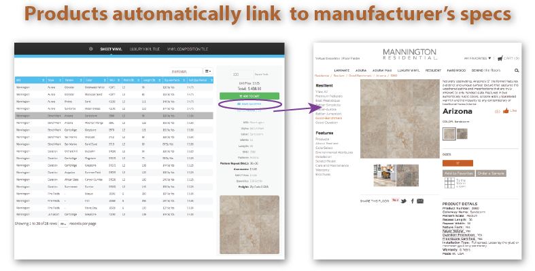The image size is (535, 271).
Task: Click the gear icon beside Sheet Vinyl tab
Action: click(x=91, y=49)
